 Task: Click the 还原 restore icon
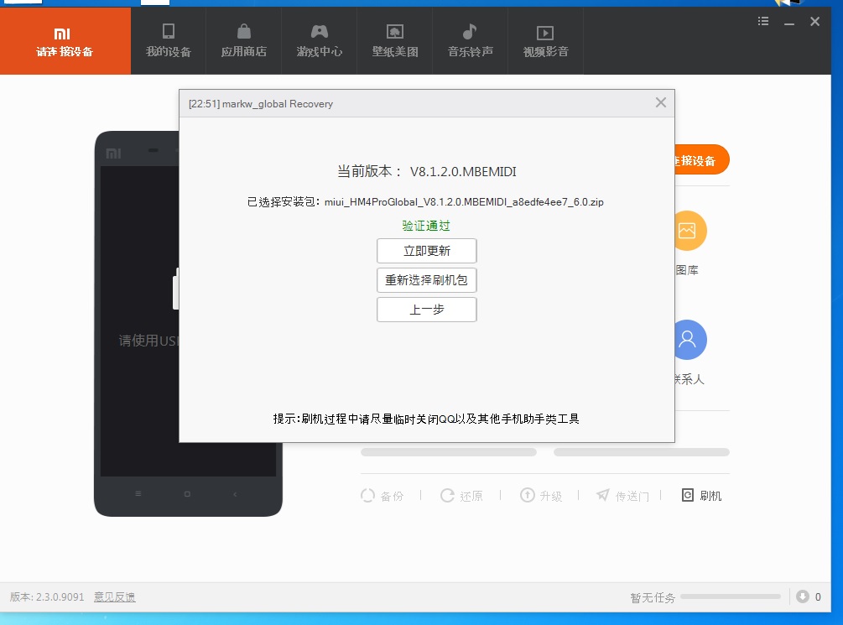pos(448,496)
